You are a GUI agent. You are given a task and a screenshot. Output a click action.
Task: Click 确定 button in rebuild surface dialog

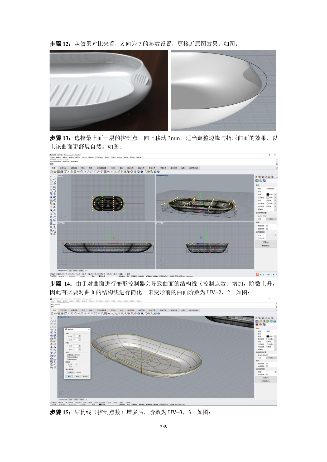click(69, 376)
